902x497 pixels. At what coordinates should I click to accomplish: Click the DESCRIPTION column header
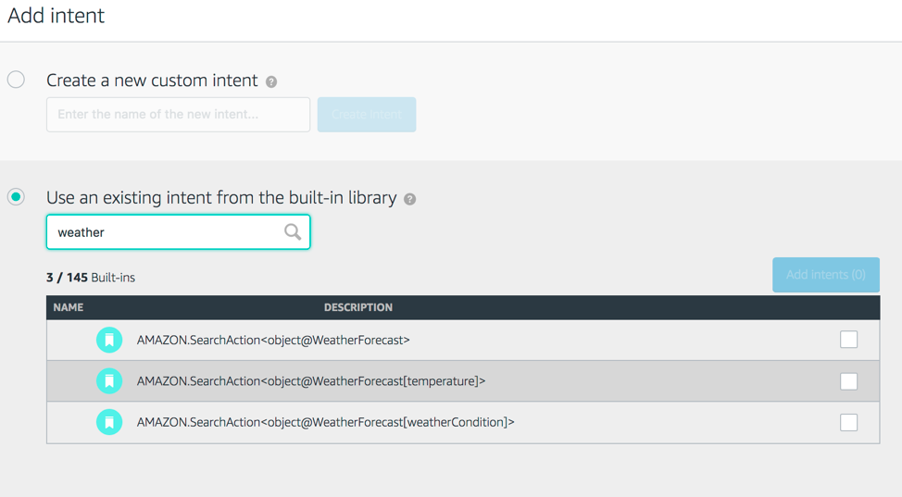[x=358, y=307]
